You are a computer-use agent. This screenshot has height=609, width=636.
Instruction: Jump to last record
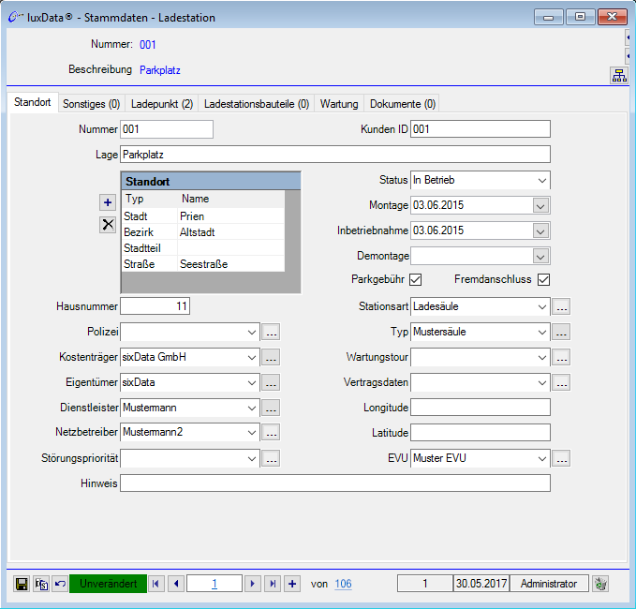(272, 584)
